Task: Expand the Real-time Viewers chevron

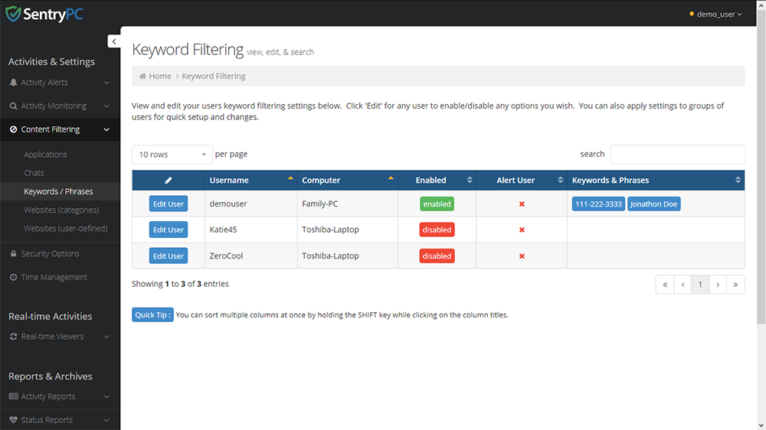Action: (x=106, y=337)
